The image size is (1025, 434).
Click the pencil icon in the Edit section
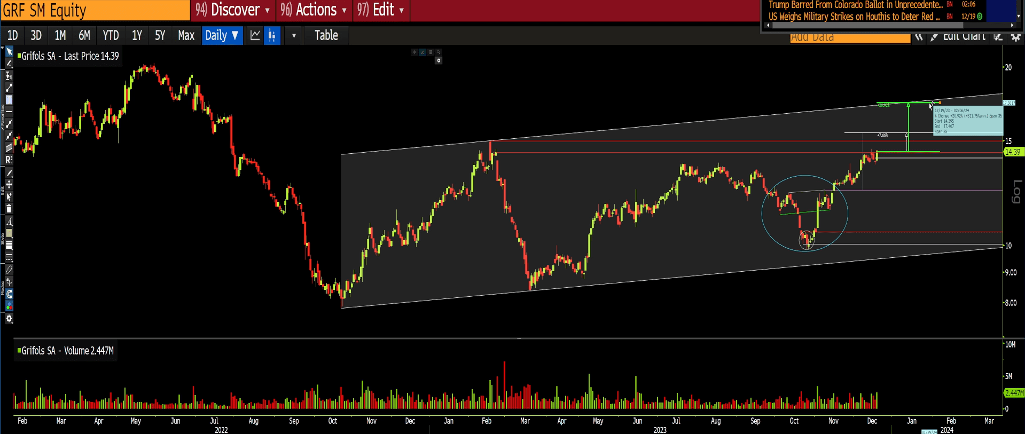9,173
